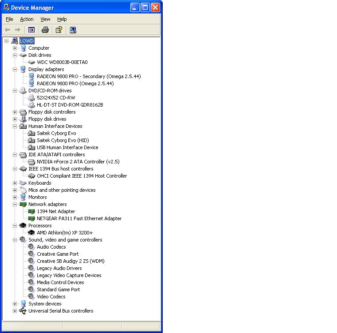Click the Back arrow in toolbar

click(x=8, y=30)
